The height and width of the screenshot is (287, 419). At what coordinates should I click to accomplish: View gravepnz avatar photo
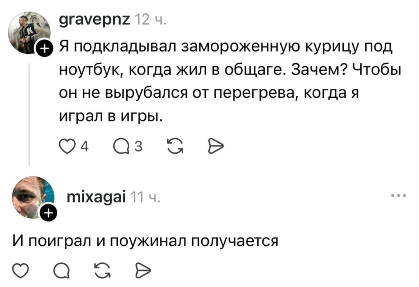(x=29, y=33)
